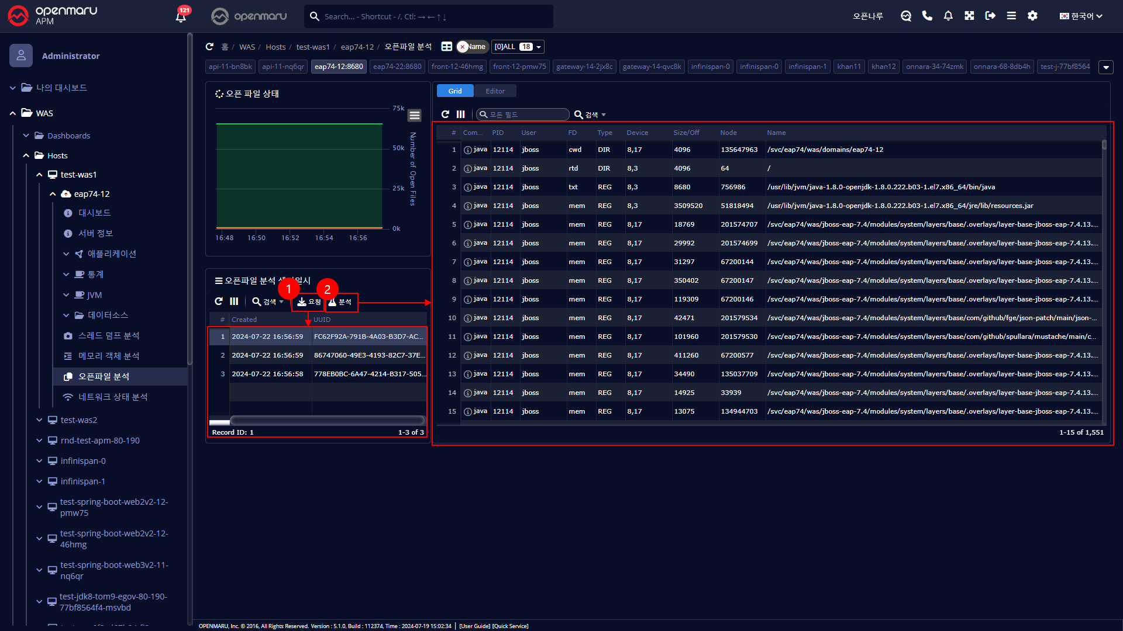Click the logout arrow icon
Image resolution: width=1123 pixels, height=631 pixels.
point(990,16)
